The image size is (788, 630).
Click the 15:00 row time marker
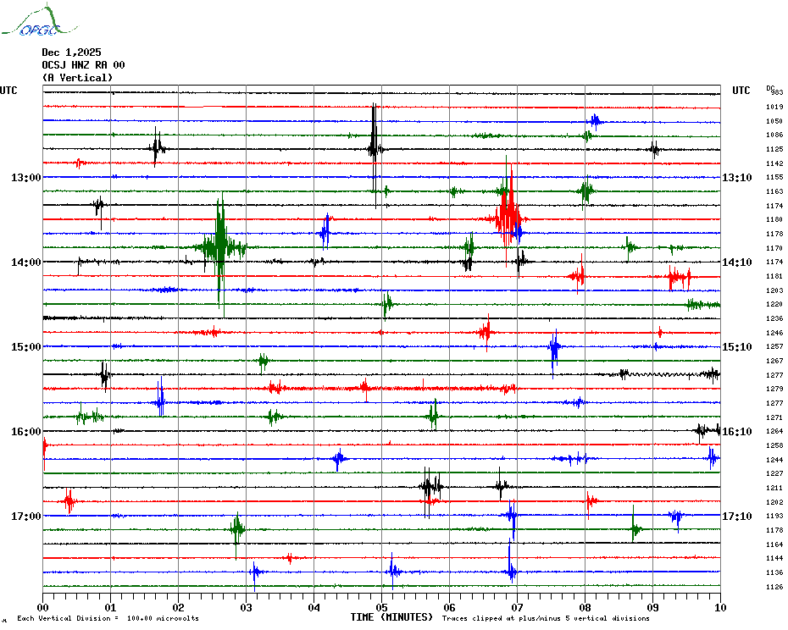click(x=26, y=347)
